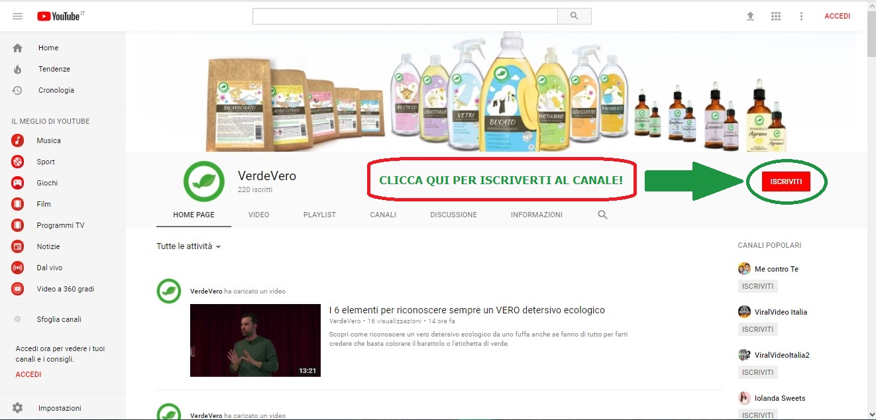876x420 pixels.
Task: Click the ViralVideoItalia2 channel avatar
Action: [744, 355]
